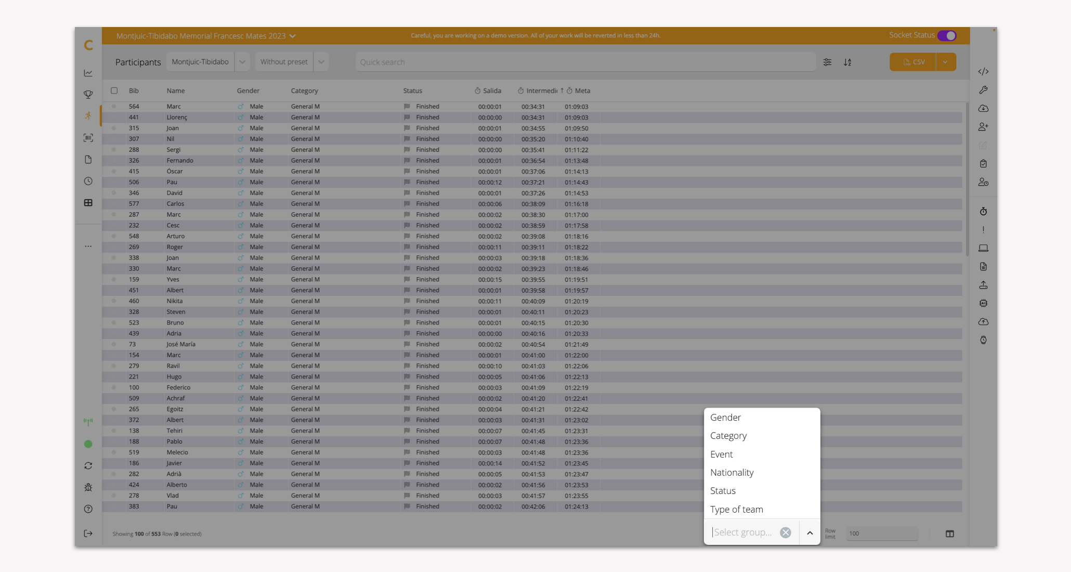This screenshot has width=1071, height=572.
Task: Open the document icon in left sidebar
Action: point(88,160)
